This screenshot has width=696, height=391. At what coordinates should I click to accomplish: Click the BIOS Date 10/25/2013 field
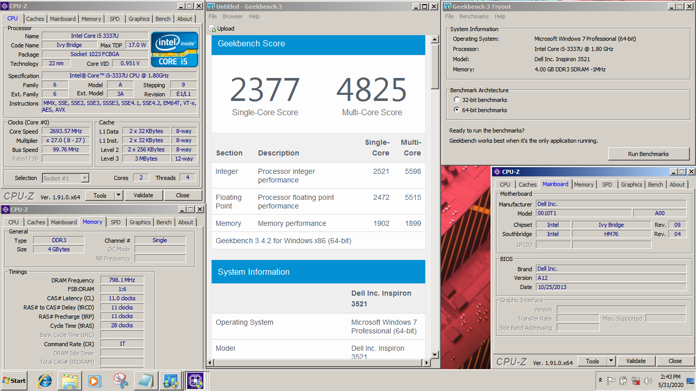click(x=611, y=287)
